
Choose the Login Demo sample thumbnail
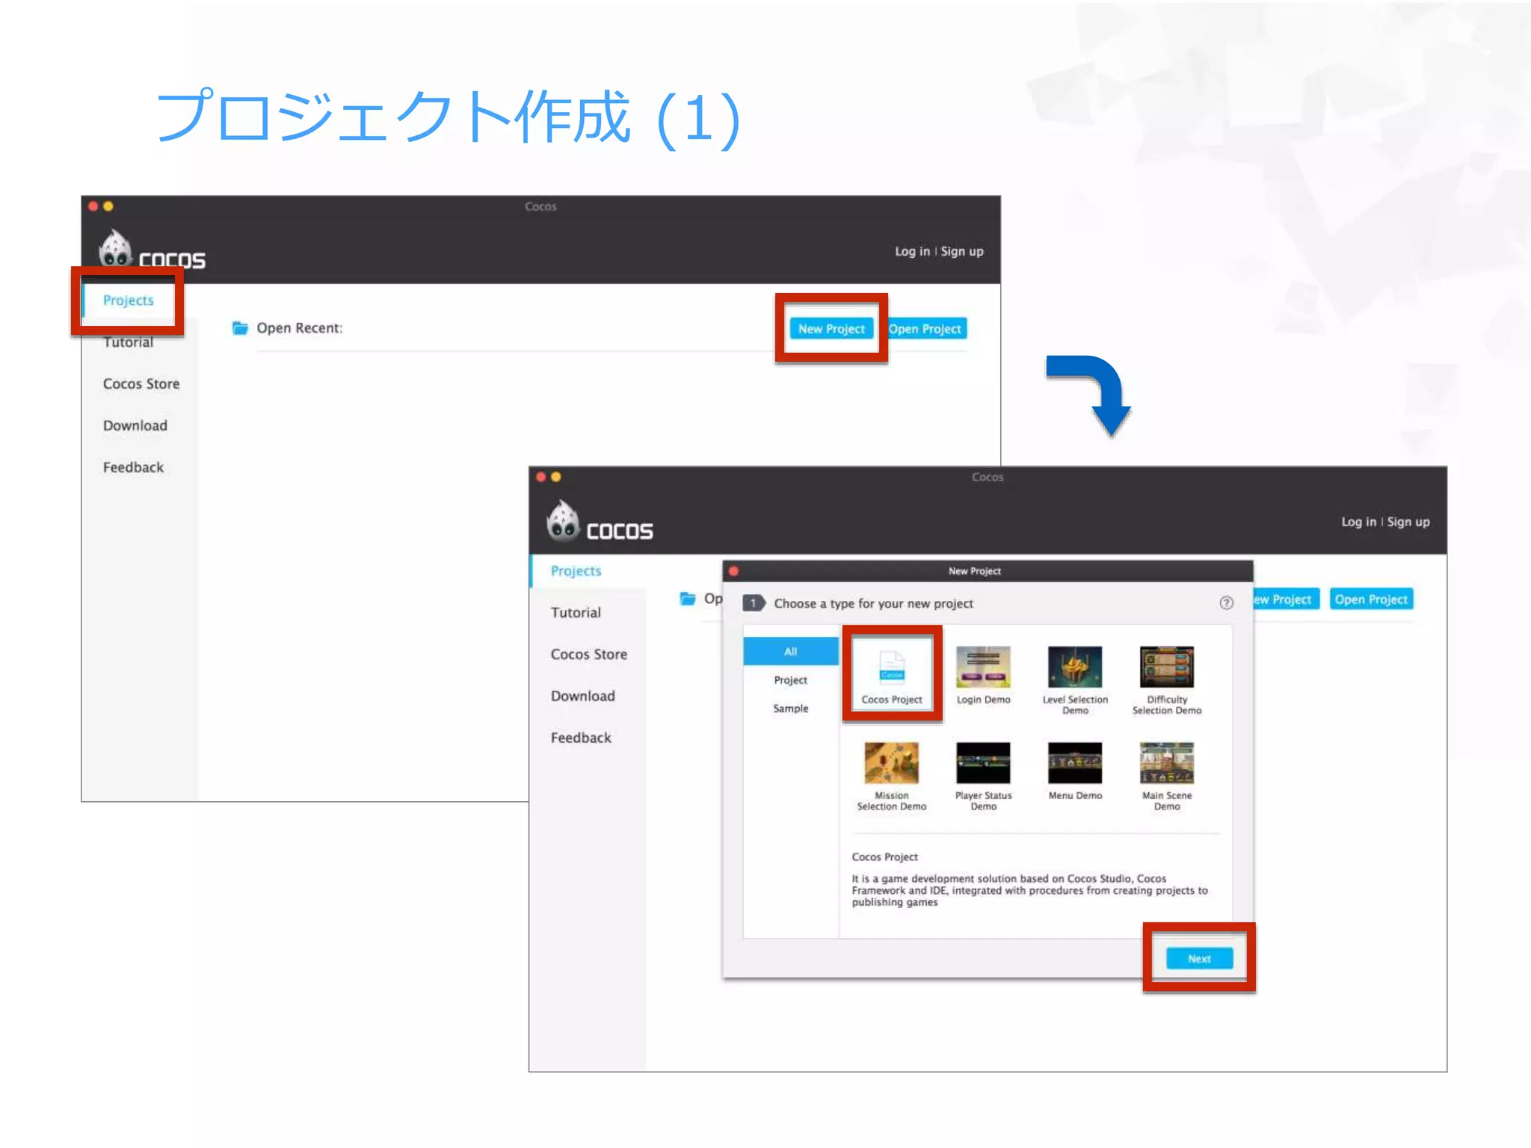pyautogui.click(x=983, y=667)
